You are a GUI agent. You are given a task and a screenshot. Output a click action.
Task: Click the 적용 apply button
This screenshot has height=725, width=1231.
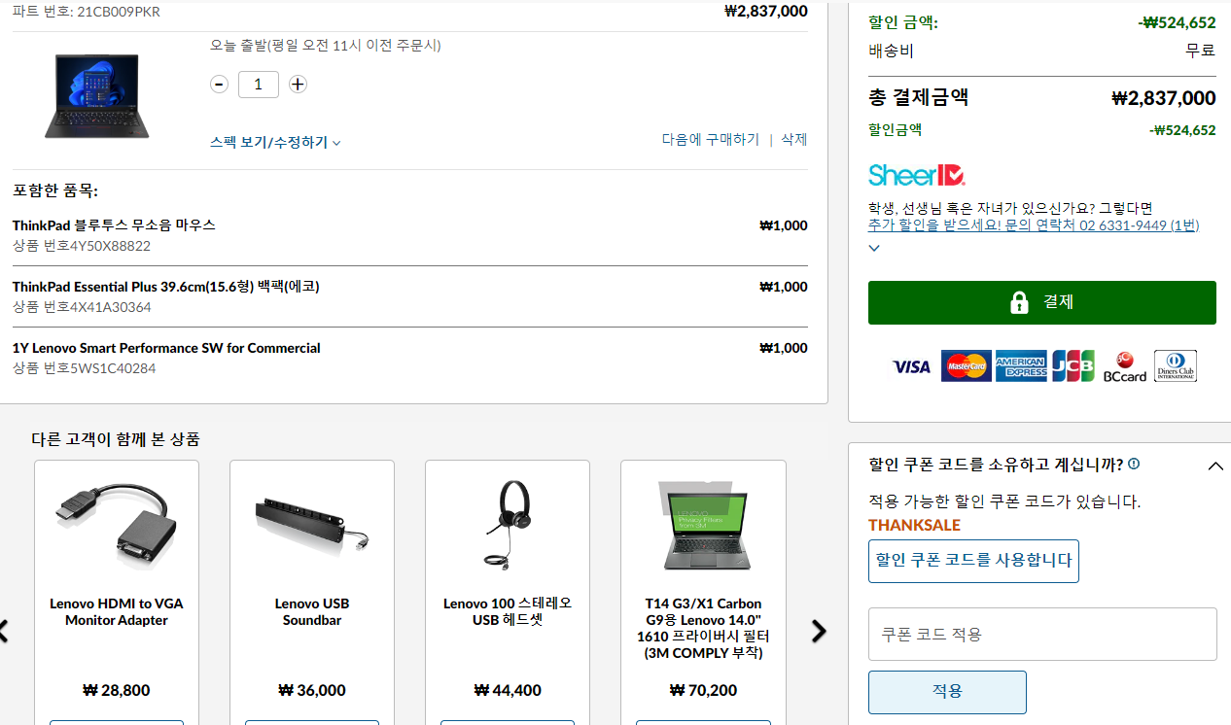coord(947,692)
